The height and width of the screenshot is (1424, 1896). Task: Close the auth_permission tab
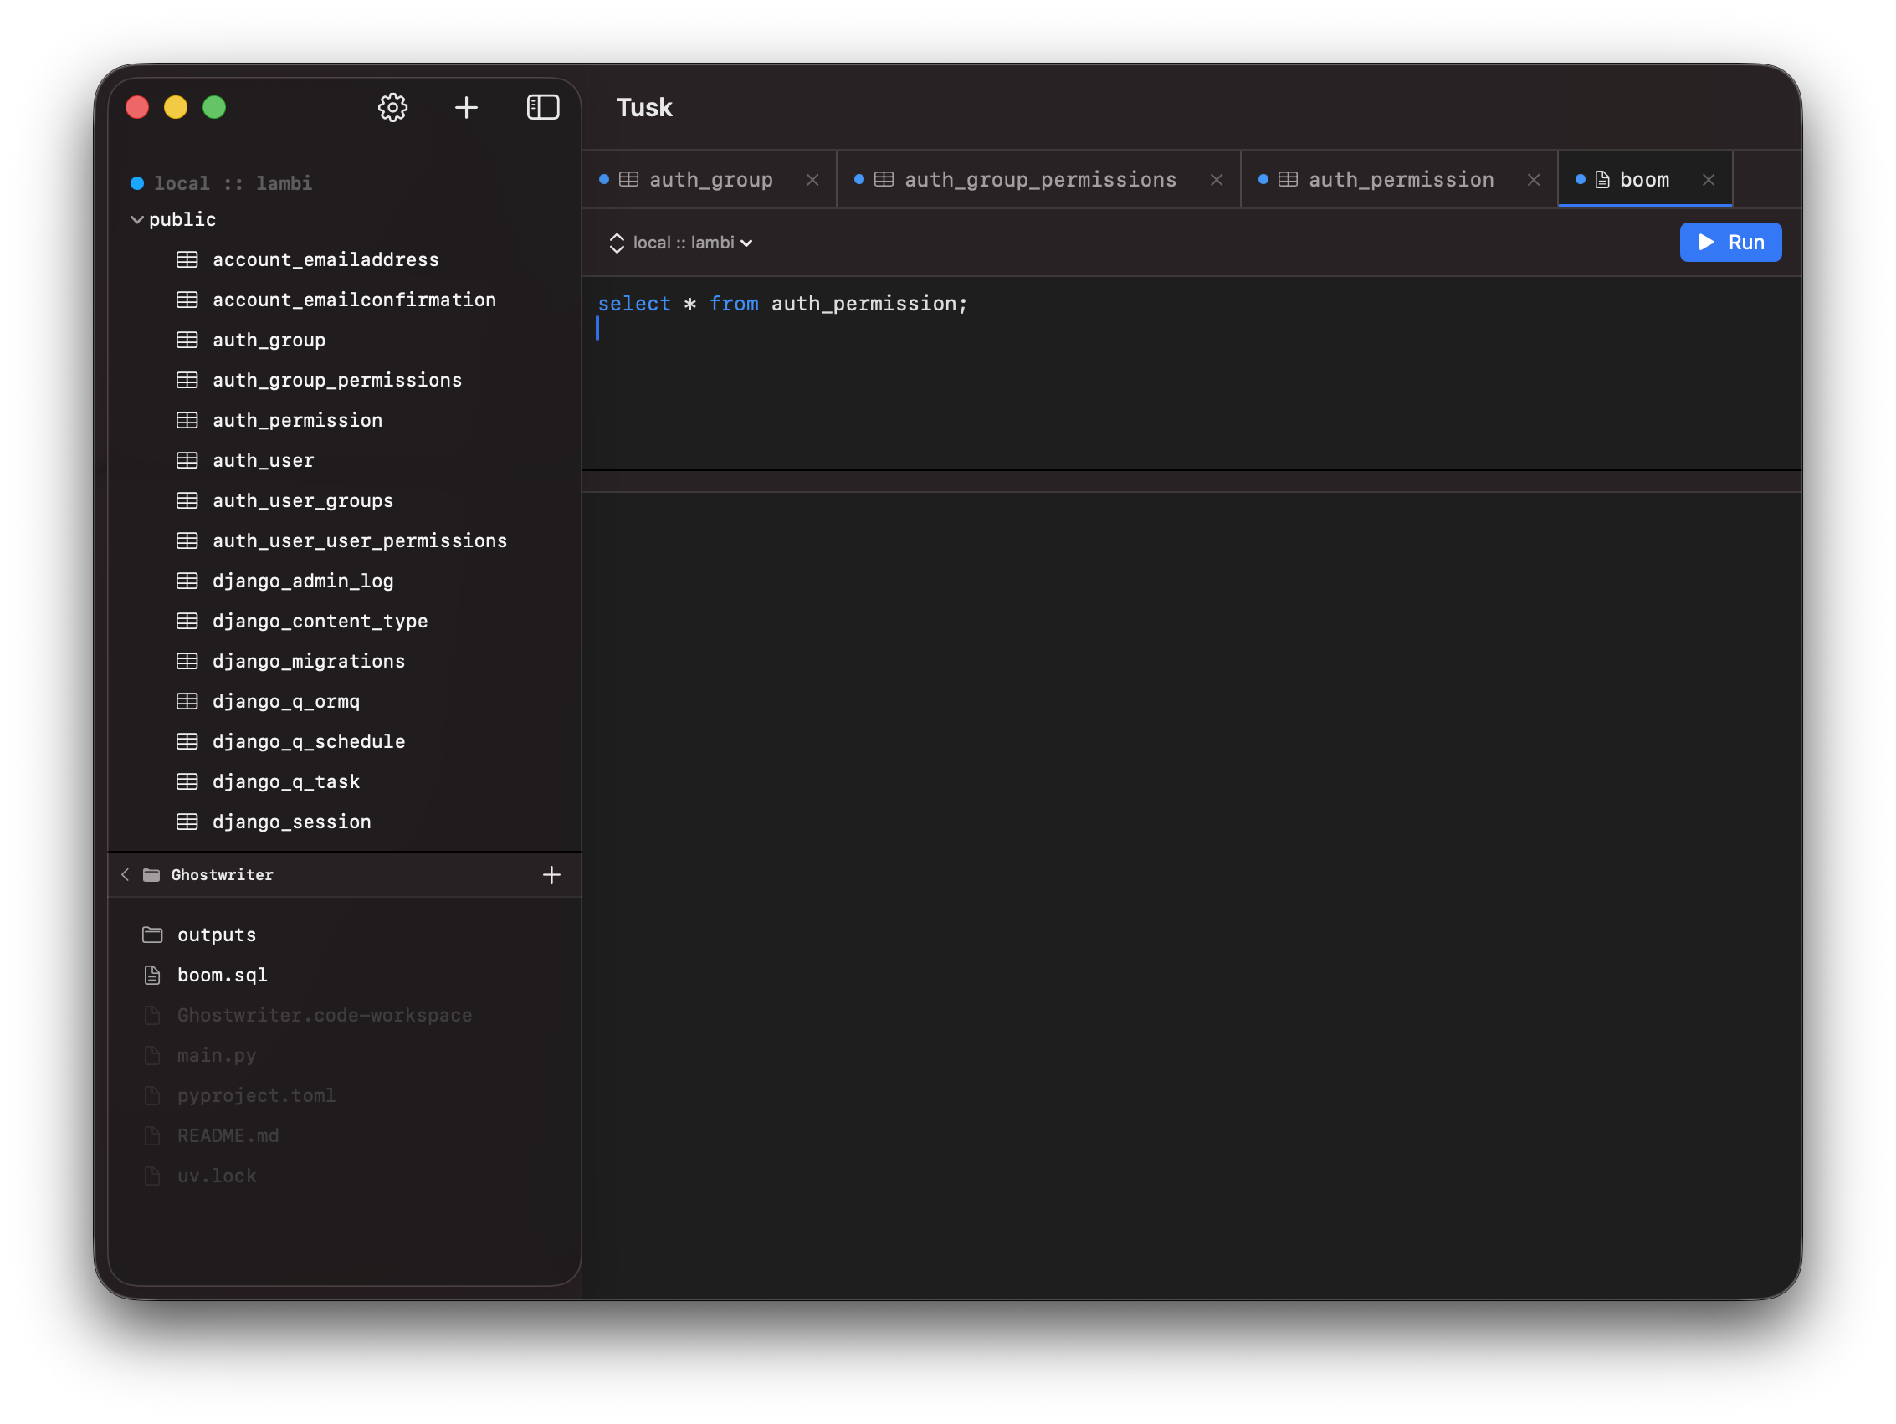tap(1534, 179)
